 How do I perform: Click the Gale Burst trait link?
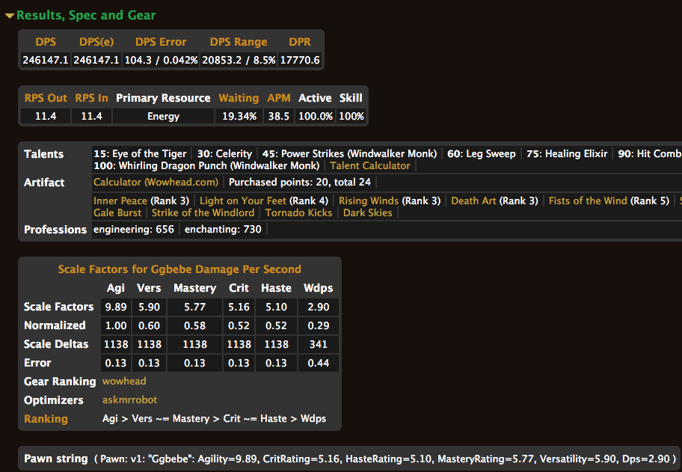pos(117,213)
